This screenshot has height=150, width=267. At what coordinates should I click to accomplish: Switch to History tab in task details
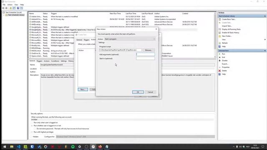coord(71,61)
